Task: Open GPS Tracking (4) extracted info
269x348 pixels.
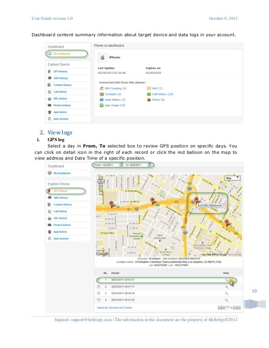Action: (115, 88)
